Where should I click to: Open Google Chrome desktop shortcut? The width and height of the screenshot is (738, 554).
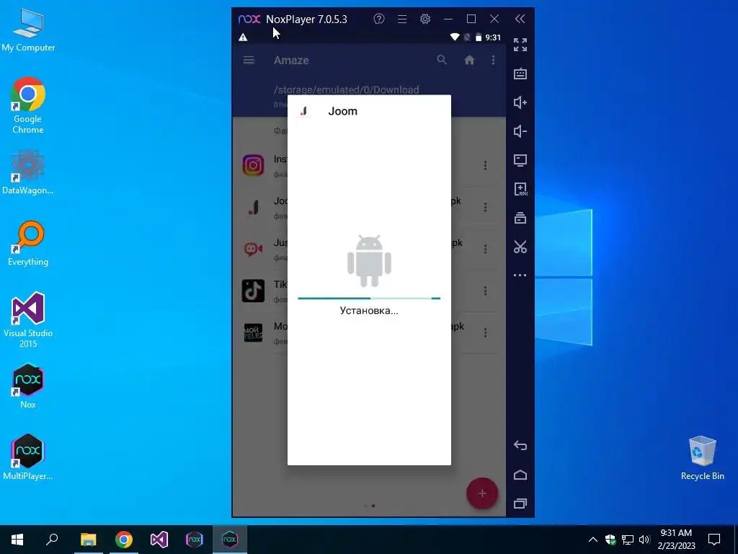coord(28,105)
